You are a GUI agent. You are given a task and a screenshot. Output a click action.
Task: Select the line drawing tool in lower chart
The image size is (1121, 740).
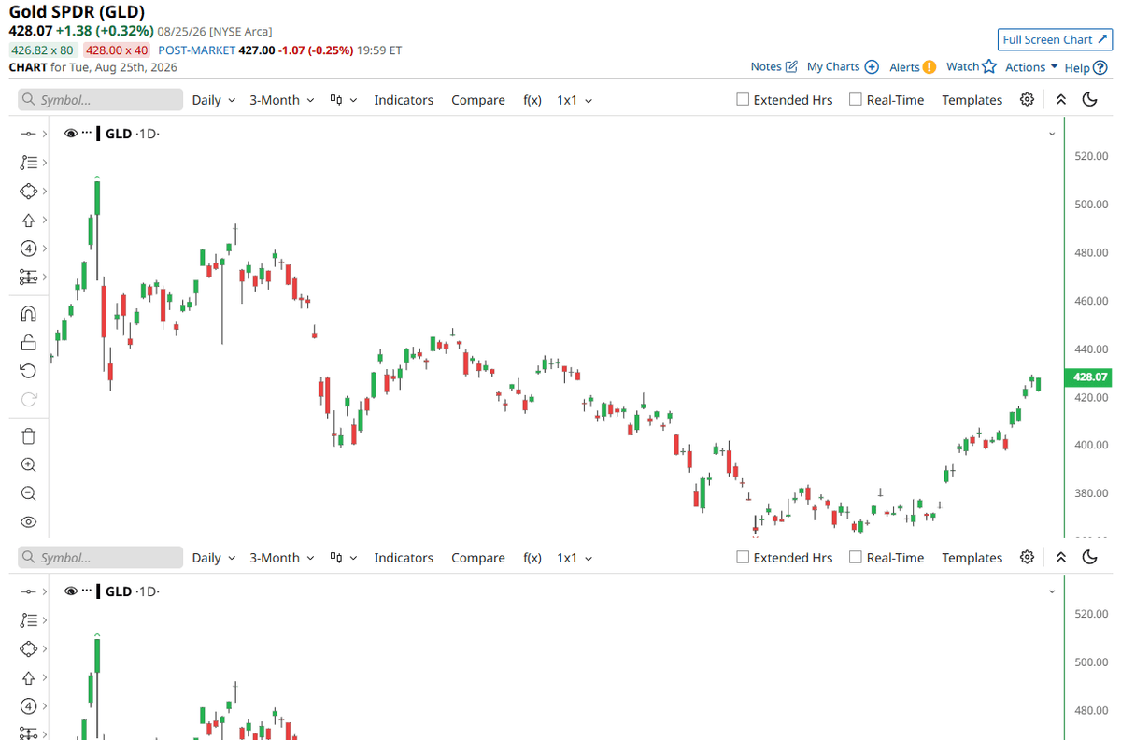(x=28, y=591)
